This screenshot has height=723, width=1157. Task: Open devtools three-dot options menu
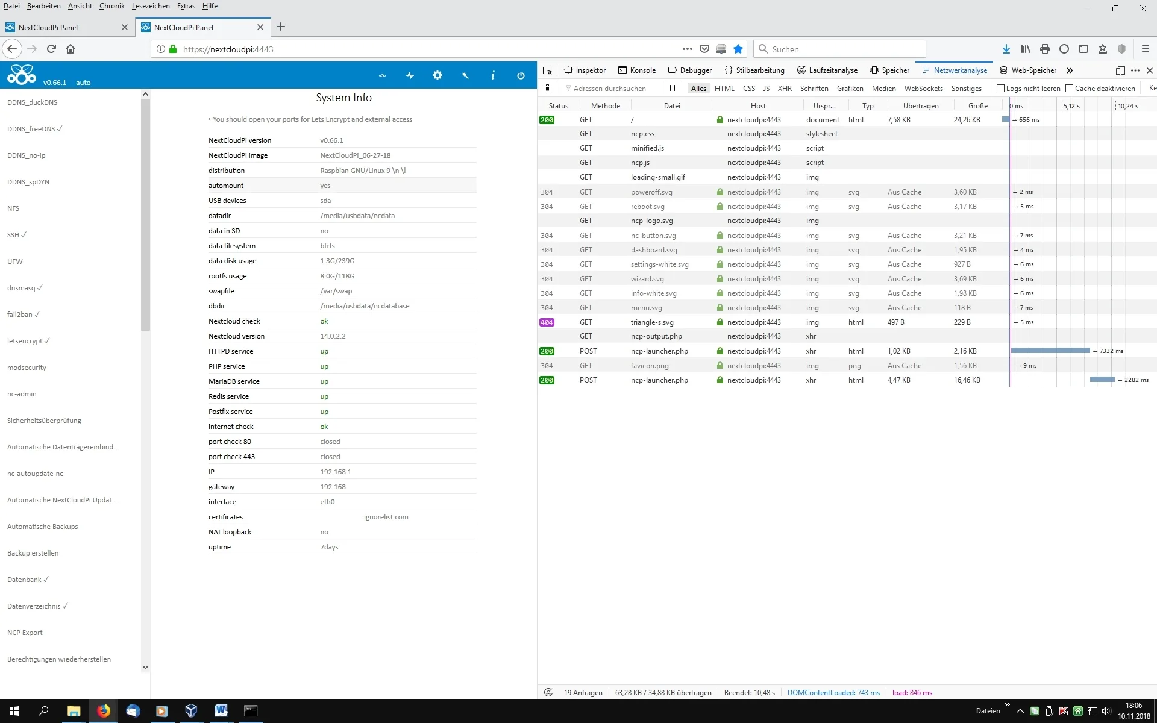pos(1135,70)
